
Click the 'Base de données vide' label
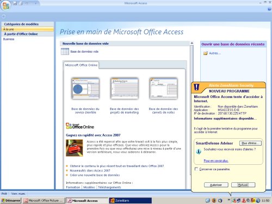coord(84,52)
